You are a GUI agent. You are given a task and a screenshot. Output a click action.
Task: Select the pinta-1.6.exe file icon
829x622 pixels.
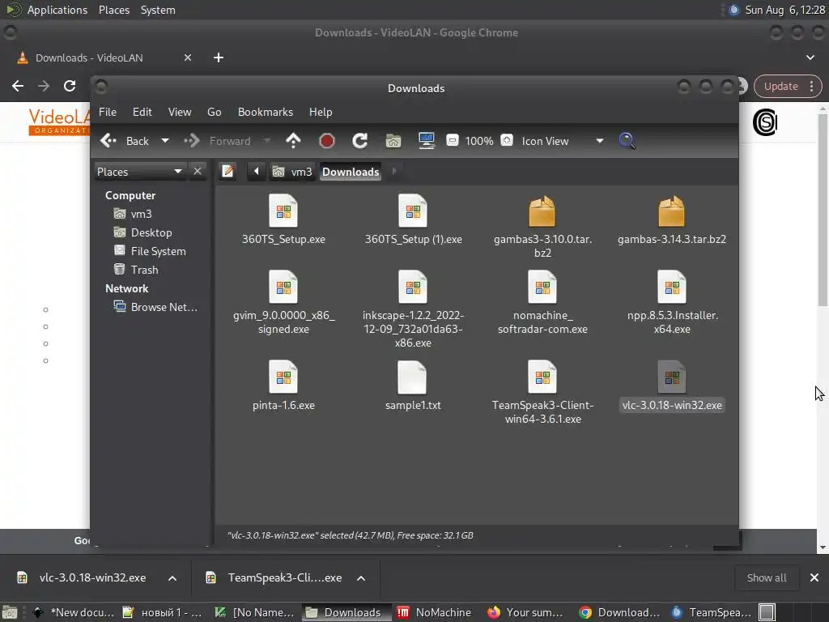pos(283,377)
